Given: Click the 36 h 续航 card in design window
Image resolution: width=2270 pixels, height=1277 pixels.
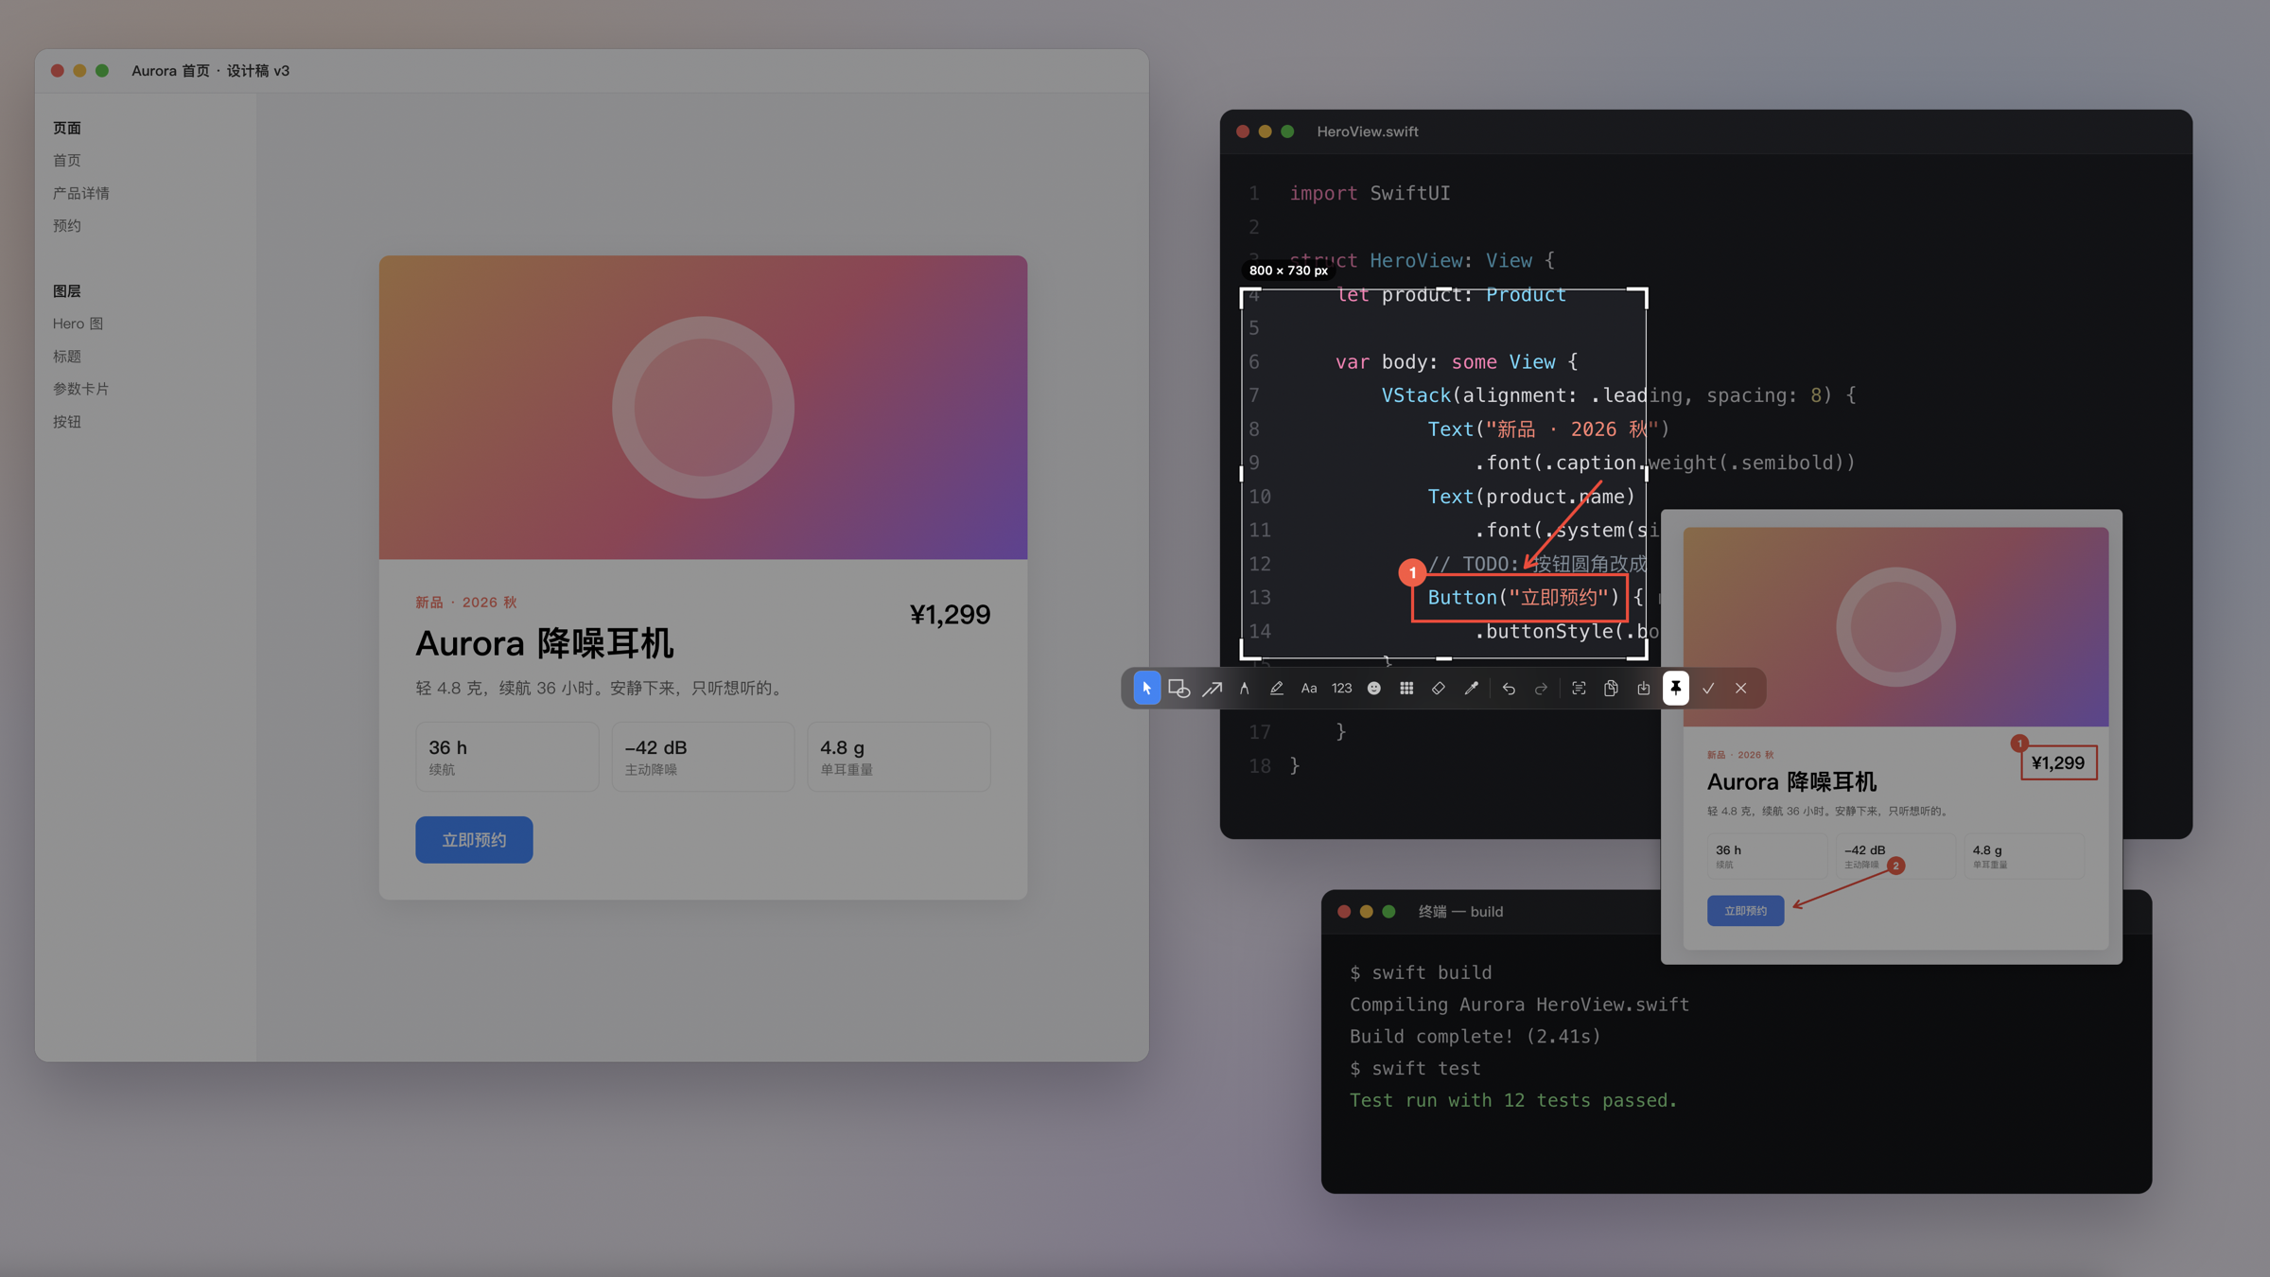Looking at the screenshot, I should 507,757.
